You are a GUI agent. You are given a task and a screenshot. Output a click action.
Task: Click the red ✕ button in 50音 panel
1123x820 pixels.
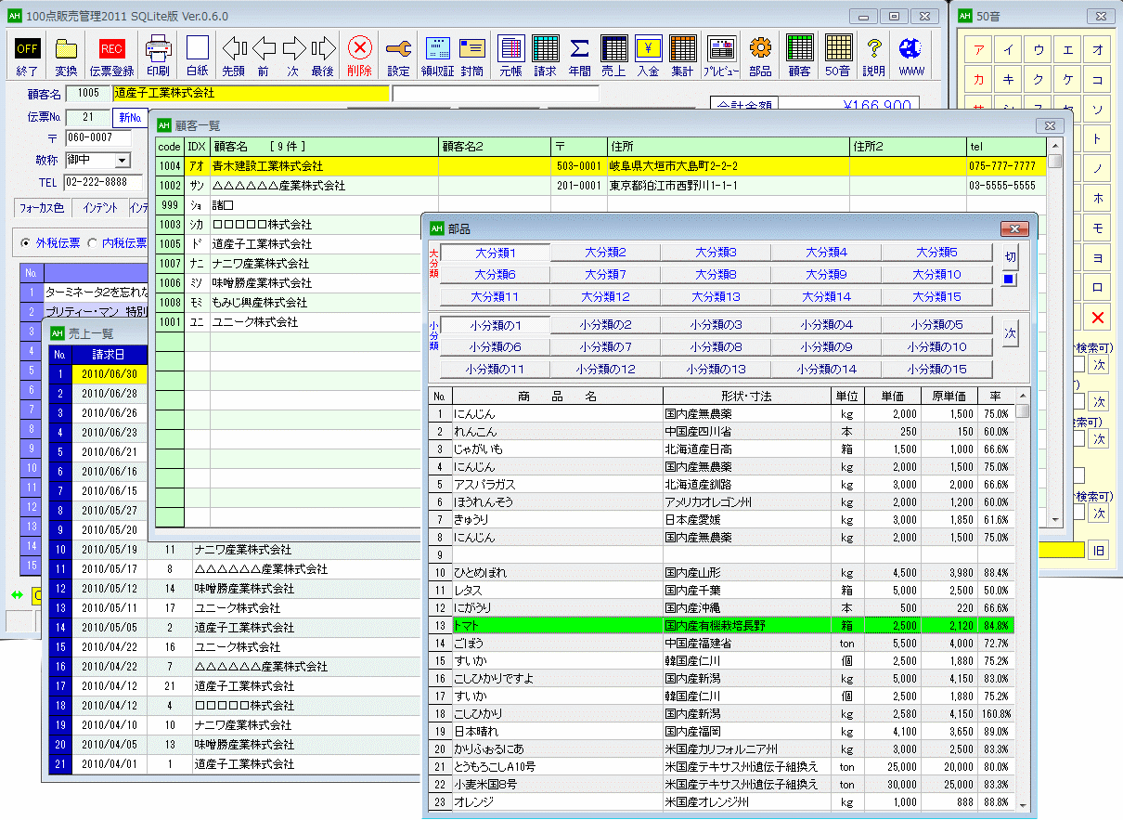tap(1099, 318)
